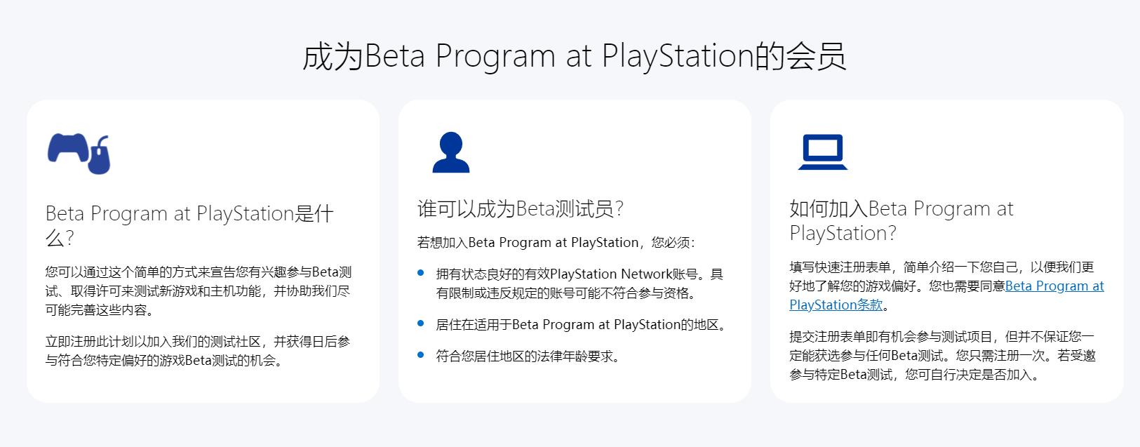Viewport: 1140px width, 447px height.
Task: Click paragraph starting '立即注册此计划'
Action: 198,351
